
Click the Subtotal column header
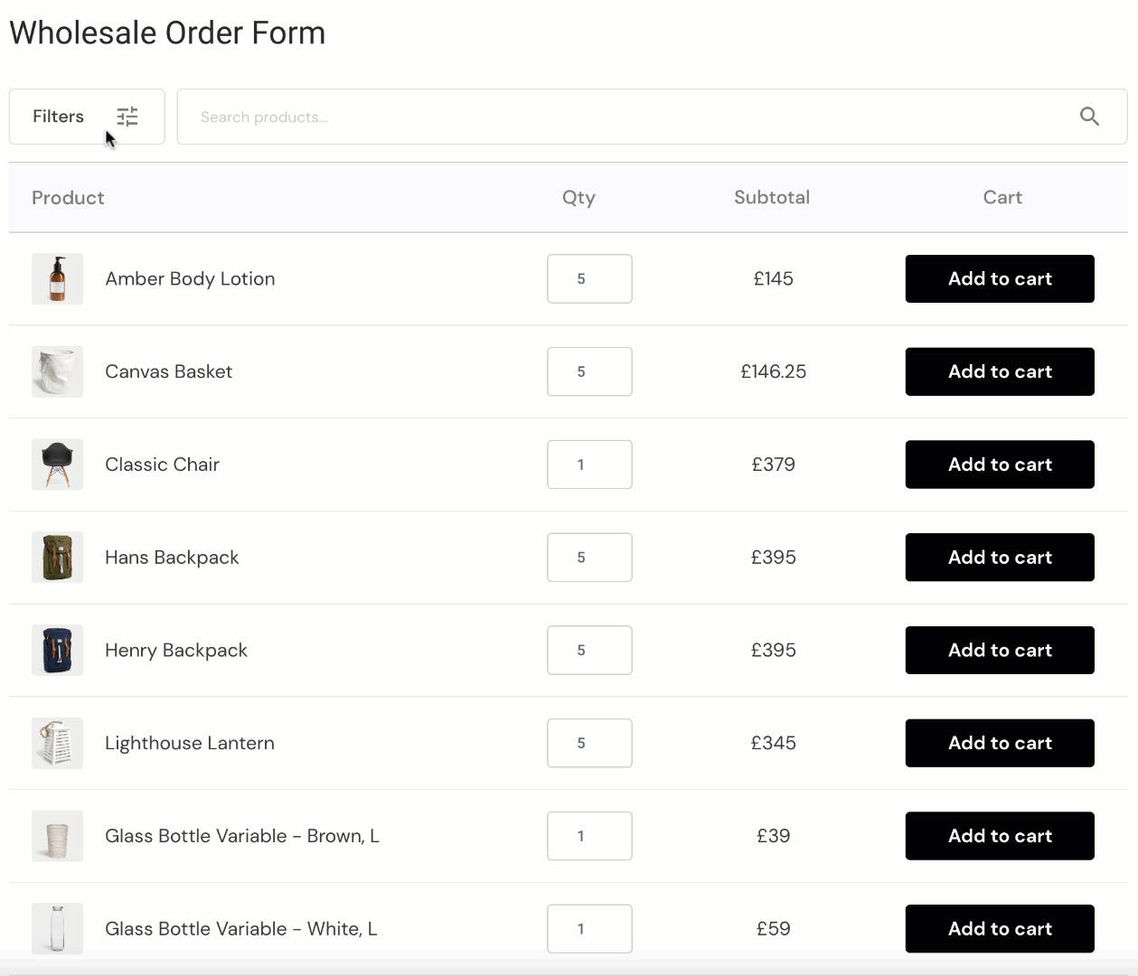coord(771,197)
